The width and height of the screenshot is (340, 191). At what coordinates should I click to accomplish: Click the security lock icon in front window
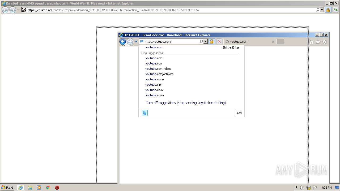coord(211,41)
